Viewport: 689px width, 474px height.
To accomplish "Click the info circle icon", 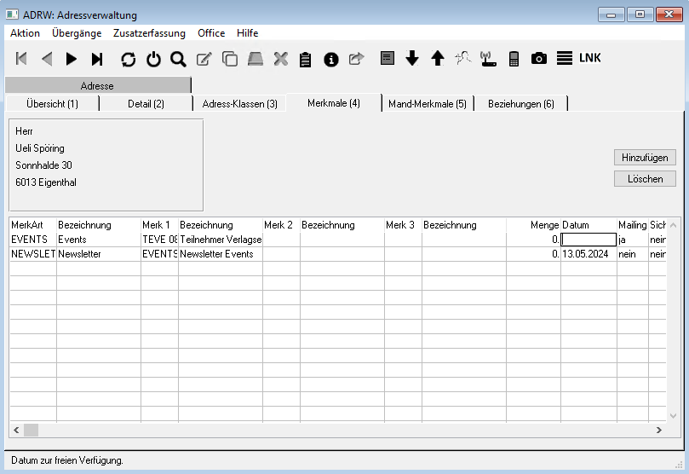I will (x=331, y=59).
